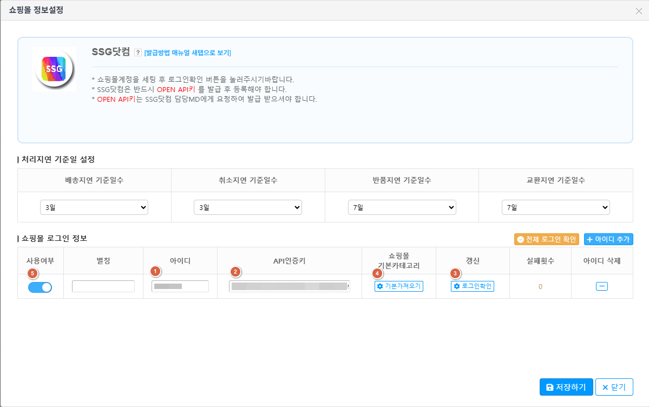This screenshot has height=407, width=649.
Task: Expand the 반품지연 기준일수 dropdown
Action: point(402,207)
